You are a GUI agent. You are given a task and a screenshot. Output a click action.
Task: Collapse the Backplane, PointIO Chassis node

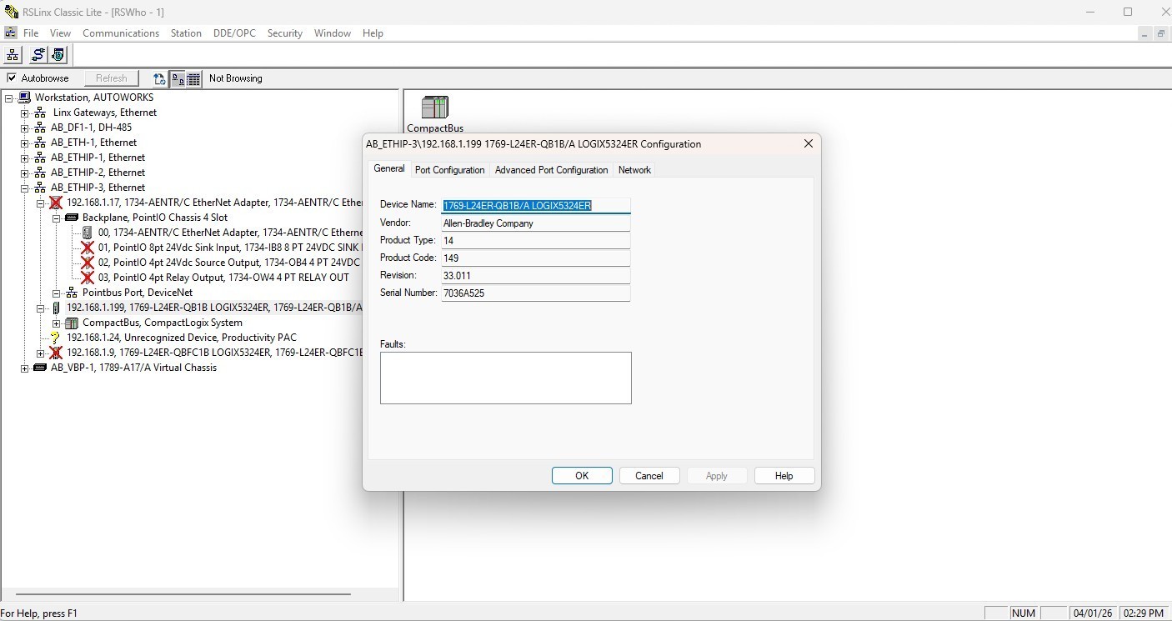click(57, 218)
